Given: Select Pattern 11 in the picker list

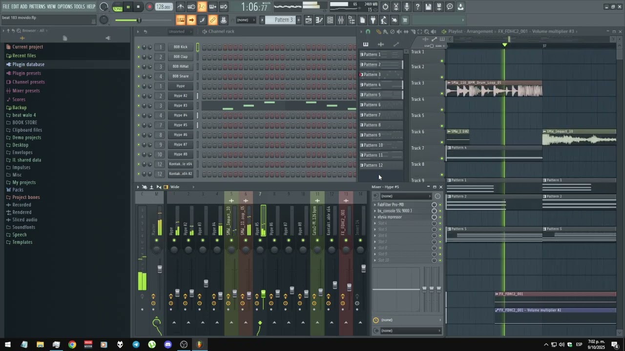Looking at the screenshot, I should coord(381,155).
